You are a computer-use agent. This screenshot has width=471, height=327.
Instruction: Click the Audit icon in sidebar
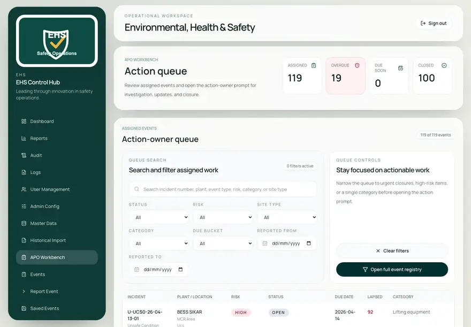tap(24, 155)
